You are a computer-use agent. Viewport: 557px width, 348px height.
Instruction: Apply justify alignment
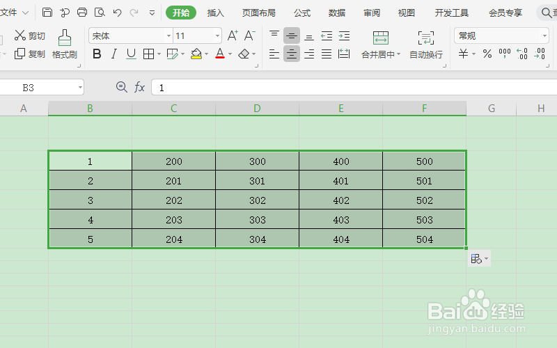tap(327, 54)
